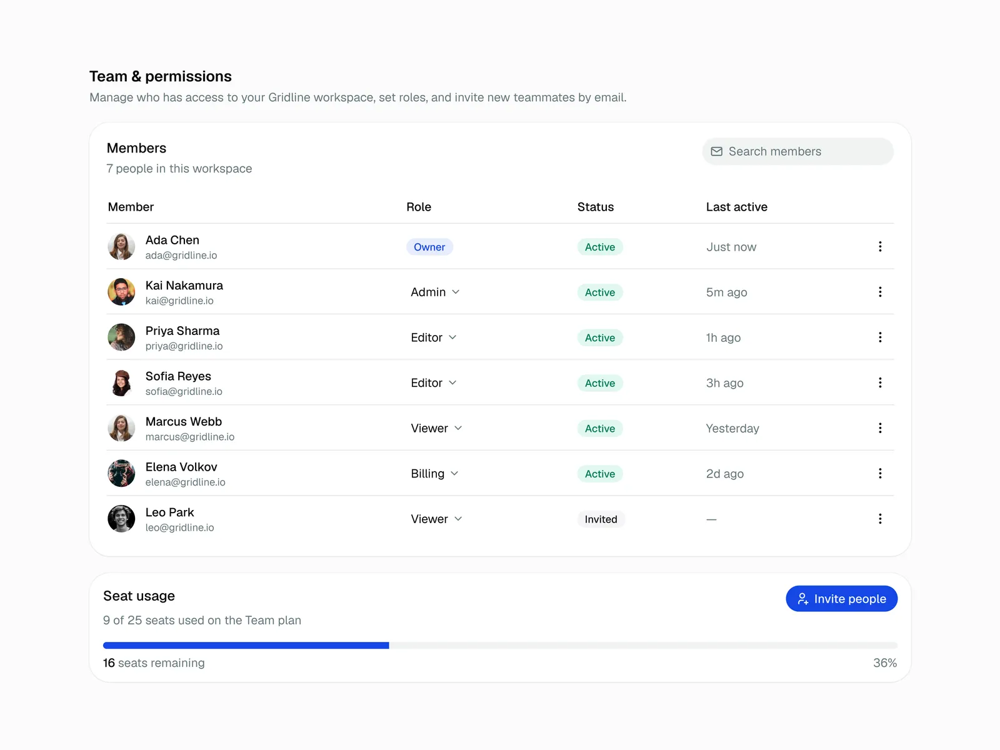Open the three-dot menu for Kai Nakamura

[880, 292]
